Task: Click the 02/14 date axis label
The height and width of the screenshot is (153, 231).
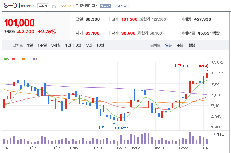Action: 97,148
